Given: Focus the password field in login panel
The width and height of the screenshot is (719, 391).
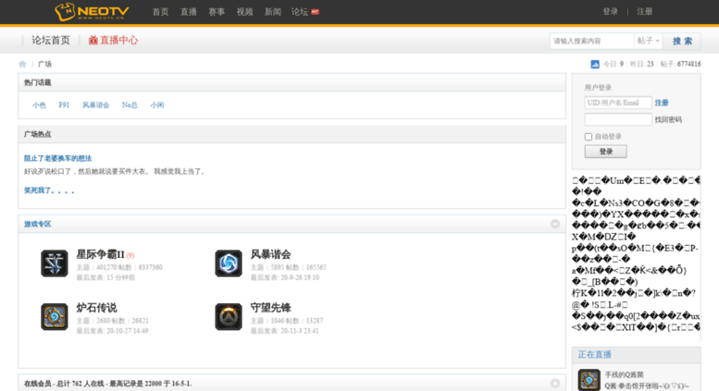Looking at the screenshot, I should (x=618, y=119).
